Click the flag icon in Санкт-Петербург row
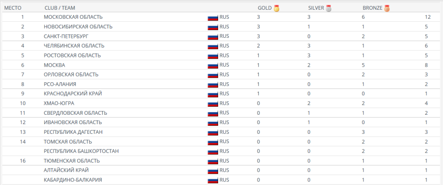The width and height of the screenshot is (443, 185). pyautogui.click(x=213, y=36)
